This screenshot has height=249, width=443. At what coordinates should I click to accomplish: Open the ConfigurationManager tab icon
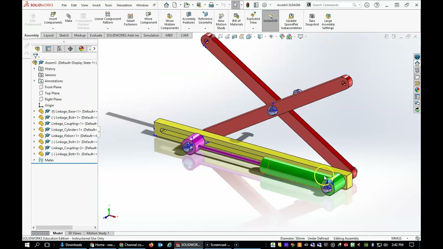59,49
